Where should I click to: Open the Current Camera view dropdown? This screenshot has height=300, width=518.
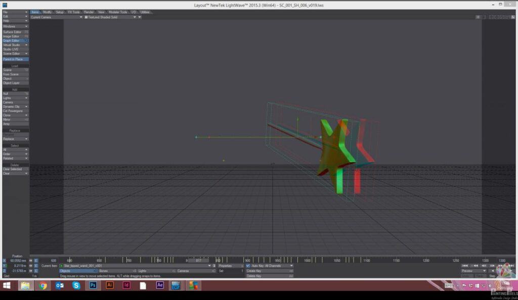[56, 17]
